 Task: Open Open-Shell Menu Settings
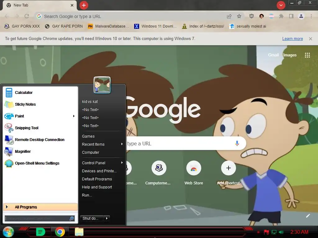click(x=40, y=163)
